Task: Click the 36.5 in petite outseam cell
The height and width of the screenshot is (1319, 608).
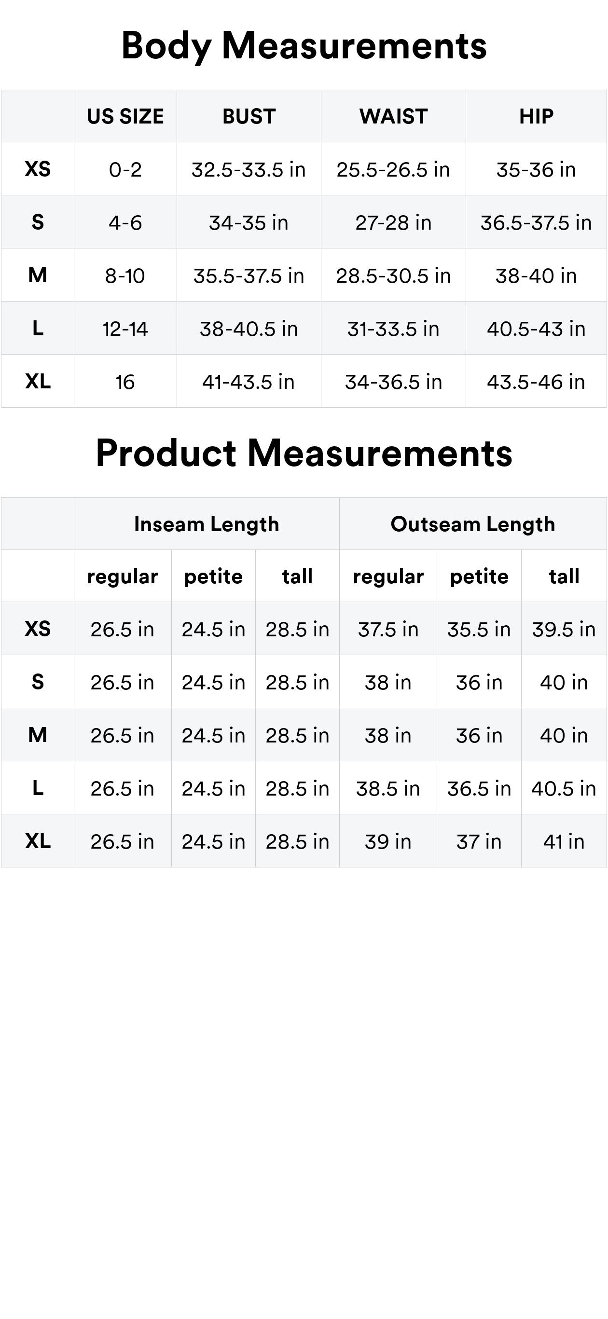Action: pos(479,788)
